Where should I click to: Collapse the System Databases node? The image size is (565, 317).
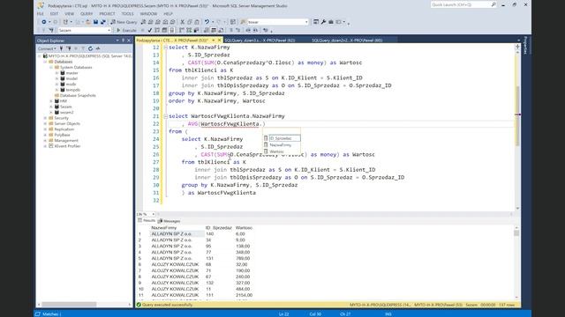pyautogui.click(x=51, y=68)
